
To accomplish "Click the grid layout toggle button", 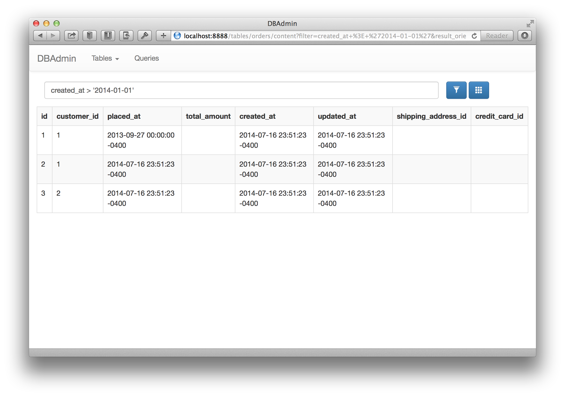I will click(x=478, y=90).
